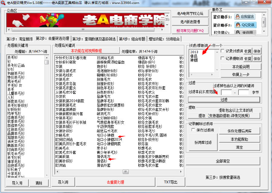The width and height of the screenshot is (272, 193).
Task: Select 欧美风开衫外套毛衣 keyword
Action: (x=71, y=144)
